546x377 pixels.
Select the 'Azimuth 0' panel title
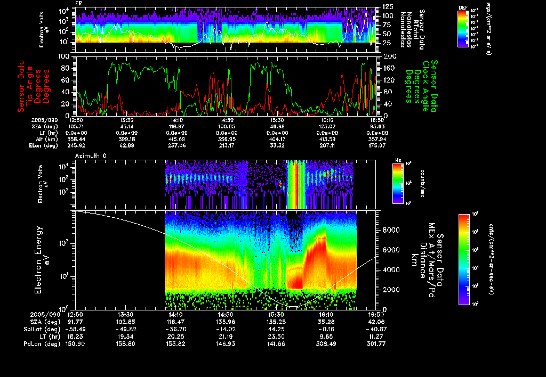click(x=91, y=156)
